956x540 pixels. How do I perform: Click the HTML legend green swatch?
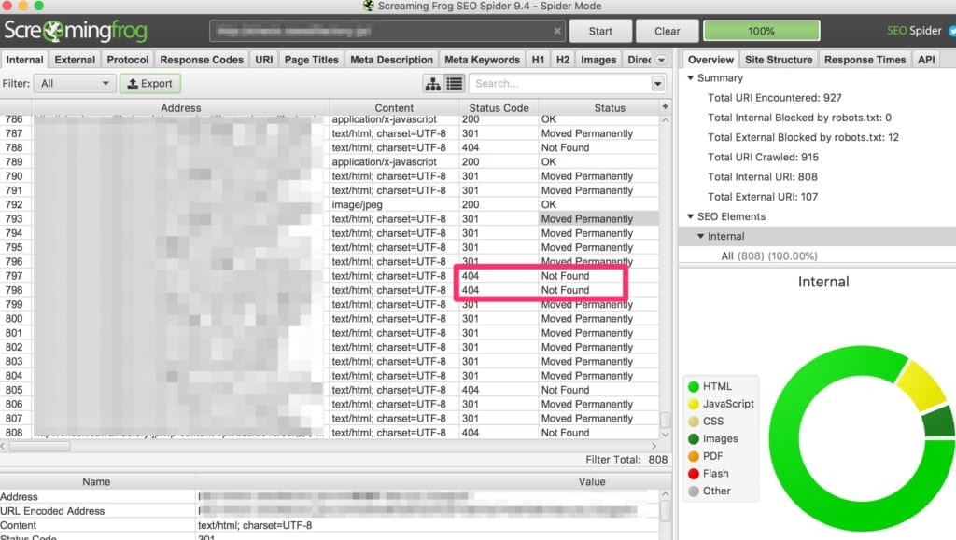tap(694, 386)
